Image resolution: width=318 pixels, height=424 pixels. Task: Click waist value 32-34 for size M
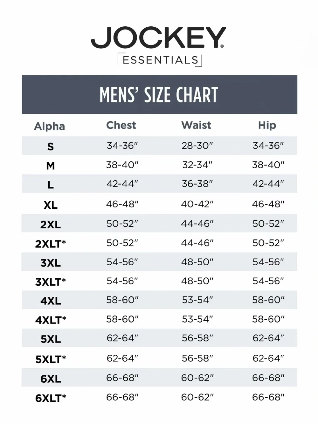click(197, 165)
